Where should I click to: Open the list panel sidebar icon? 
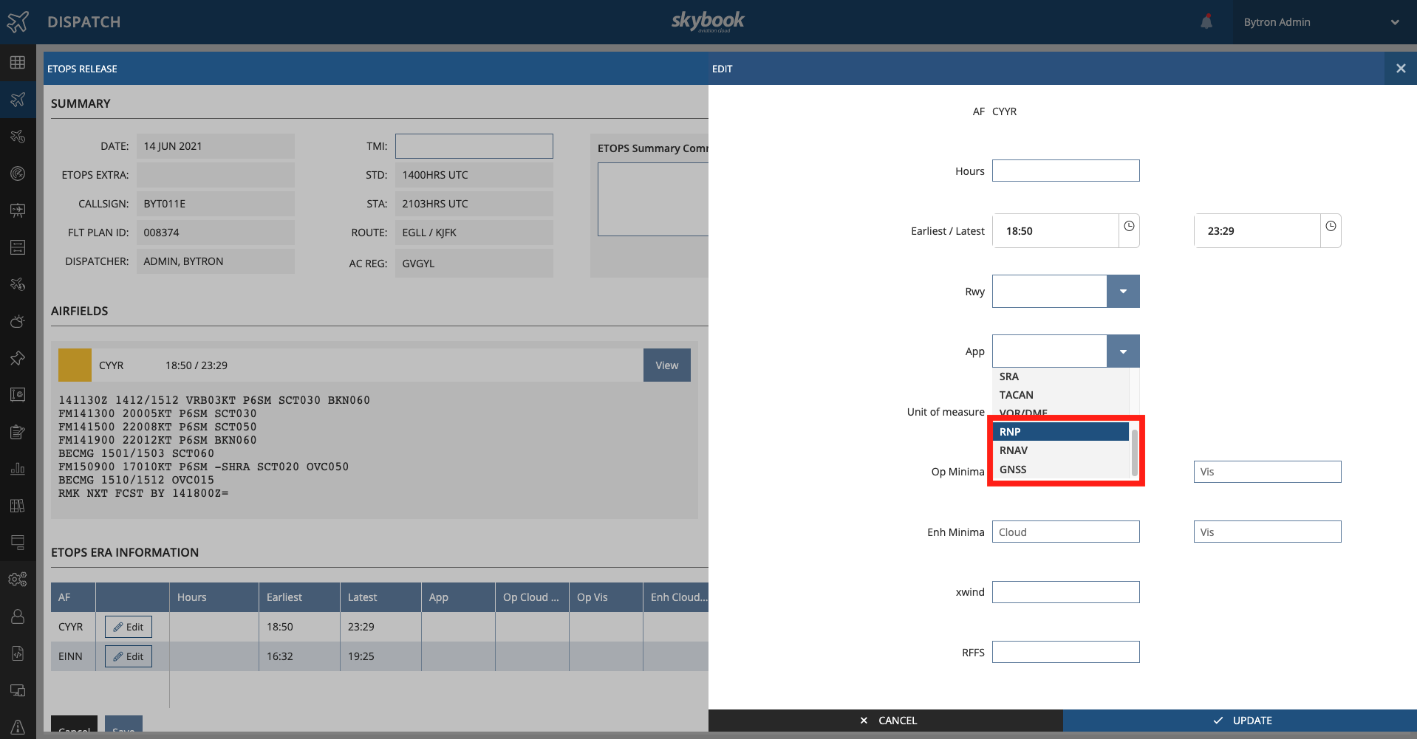tap(18, 247)
